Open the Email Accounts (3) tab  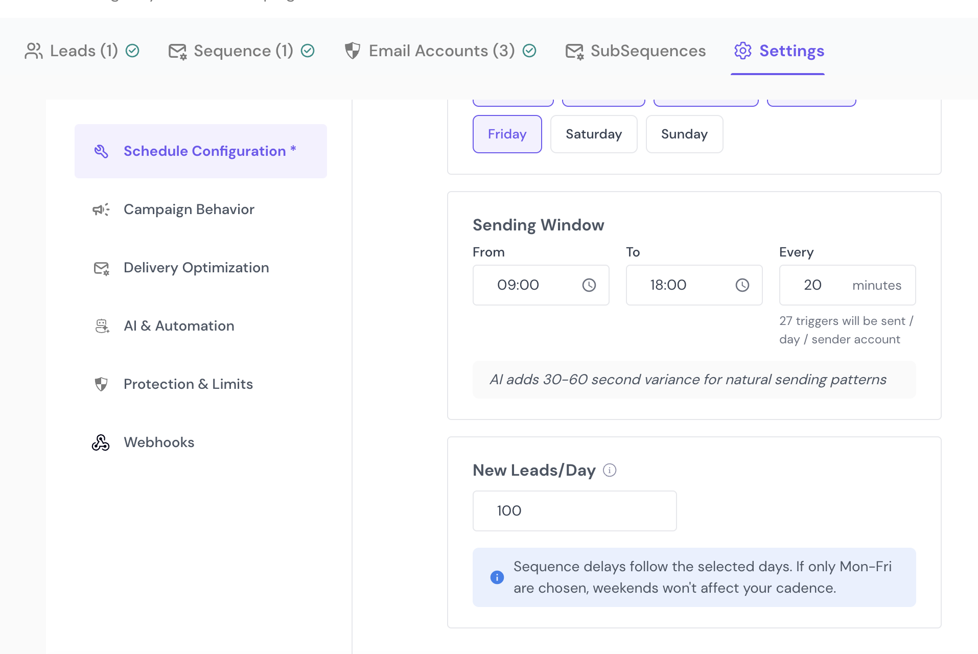pos(440,51)
